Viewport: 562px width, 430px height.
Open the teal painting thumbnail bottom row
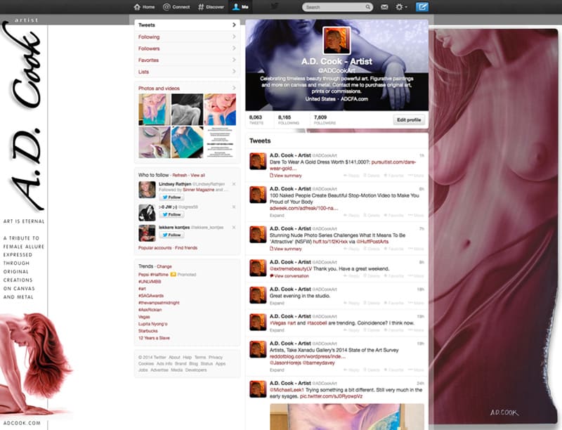[x=187, y=142]
